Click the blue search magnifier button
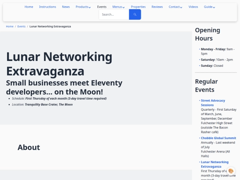 click(x=135, y=14)
